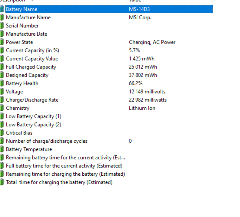This screenshot has width=240, height=217.
Task: Select the Manufacture Name label
Action: (x=28, y=17)
